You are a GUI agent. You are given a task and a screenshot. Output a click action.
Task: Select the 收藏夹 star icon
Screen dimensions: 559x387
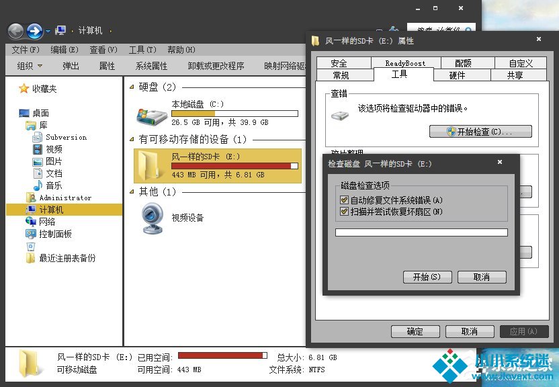click(24, 89)
